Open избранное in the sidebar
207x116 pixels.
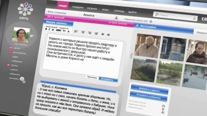15,74
